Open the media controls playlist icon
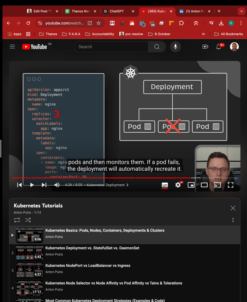The width and height of the screenshot is (247, 302). (211, 23)
